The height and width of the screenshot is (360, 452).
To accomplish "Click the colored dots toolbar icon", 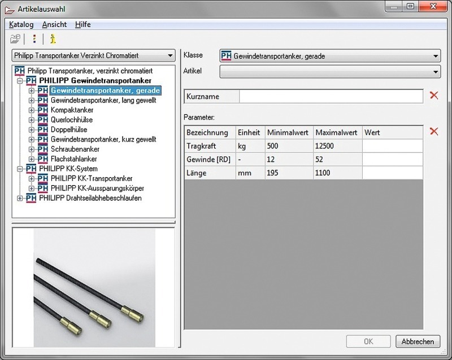I will (34, 39).
